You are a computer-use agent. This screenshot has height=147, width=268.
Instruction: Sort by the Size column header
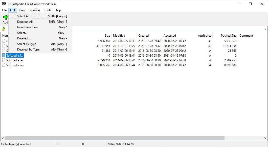coord(107,36)
